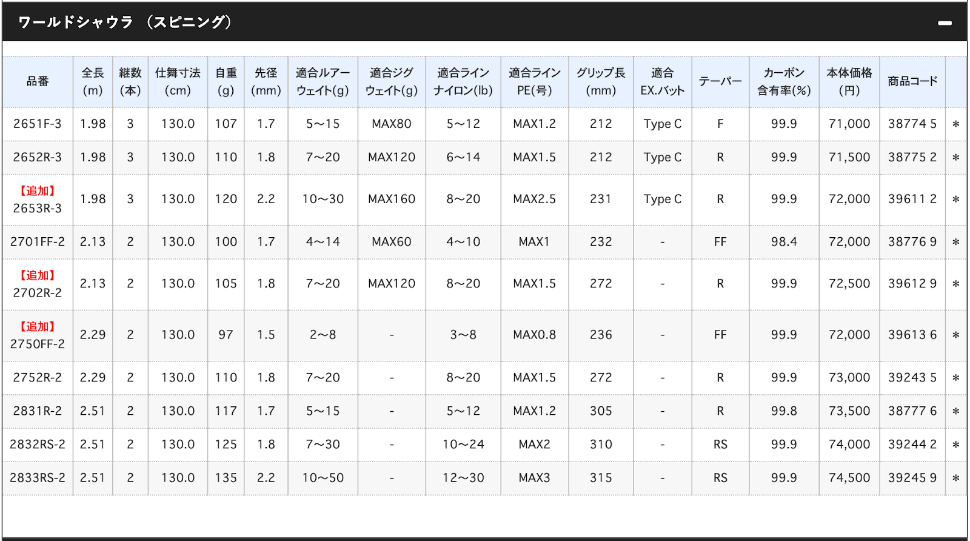Select the 品番 column header
The image size is (970, 541).
[x=38, y=81]
